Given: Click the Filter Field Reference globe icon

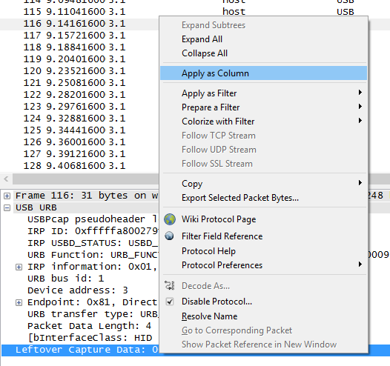Looking at the screenshot, I should pyautogui.click(x=169, y=236).
